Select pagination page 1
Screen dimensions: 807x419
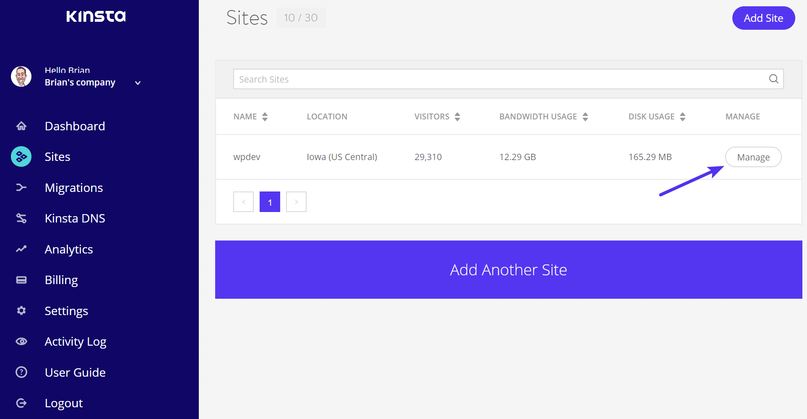270,202
